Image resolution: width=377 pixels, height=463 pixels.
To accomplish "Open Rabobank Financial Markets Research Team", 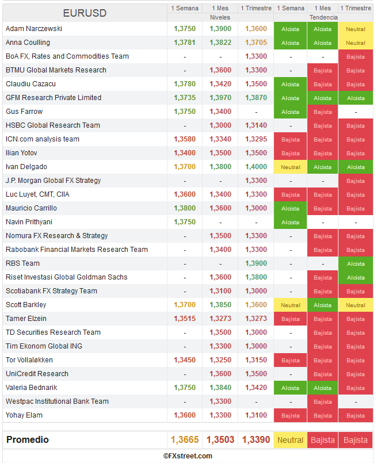I will (x=77, y=250).
